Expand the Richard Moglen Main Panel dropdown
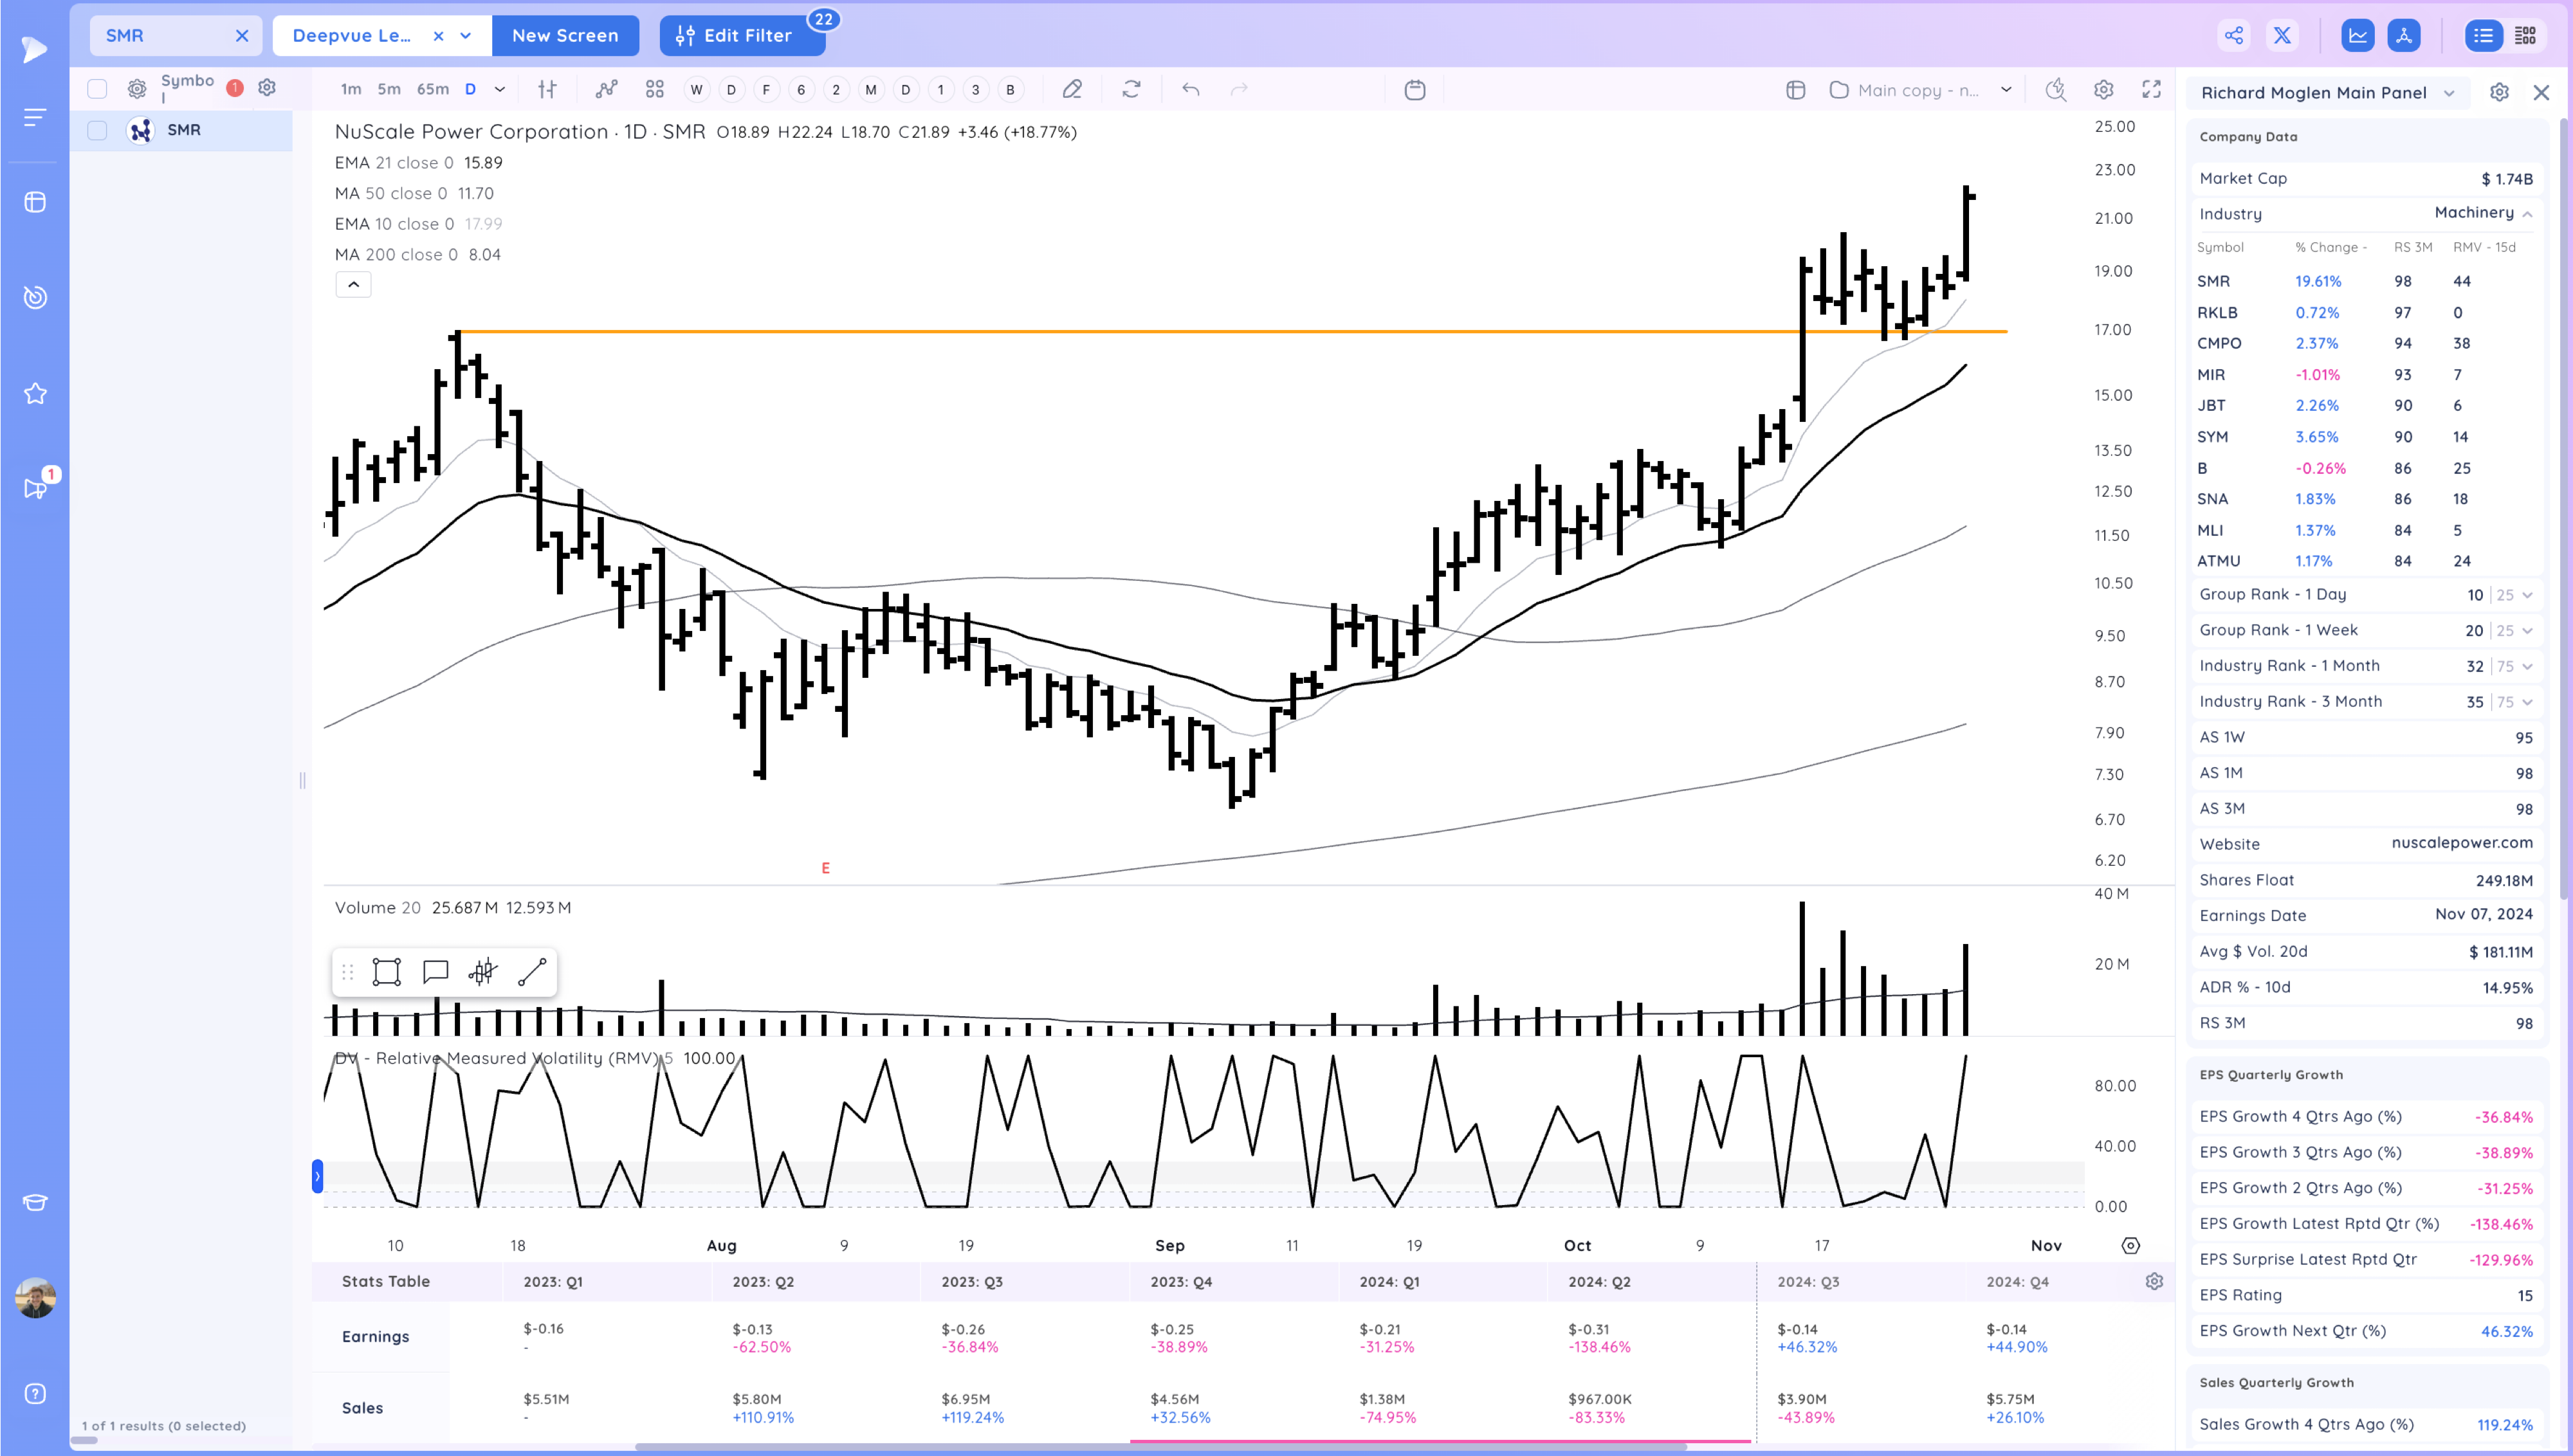Viewport: 2573px width, 1456px height. coord(2449,93)
